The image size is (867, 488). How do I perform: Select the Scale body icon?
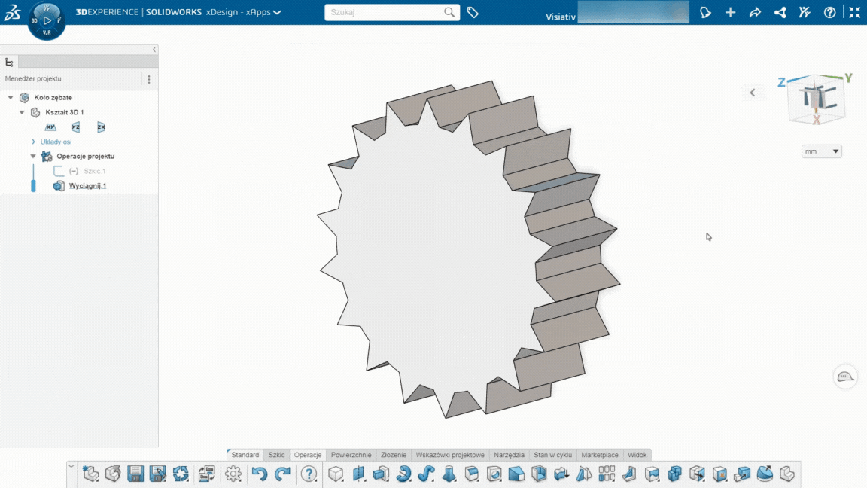click(742, 474)
